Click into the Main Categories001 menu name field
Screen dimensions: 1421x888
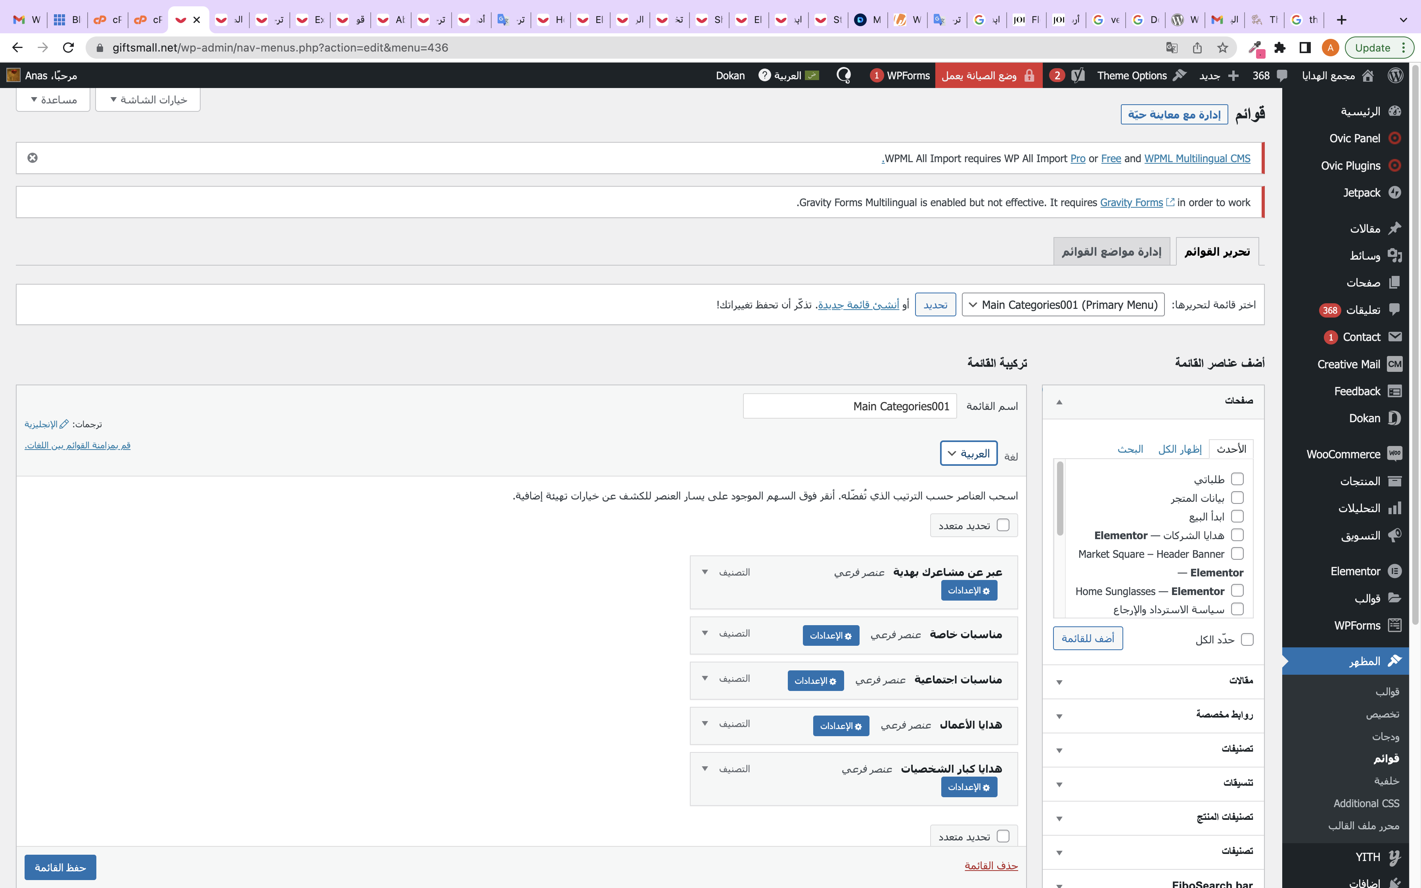[850, 406]
